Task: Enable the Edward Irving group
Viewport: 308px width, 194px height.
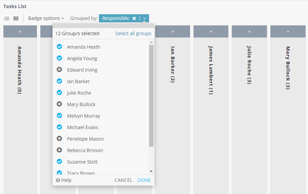Action: click(x=59, y=70)
